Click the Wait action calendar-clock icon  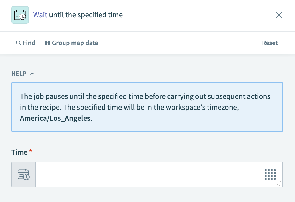coord(20,15)
